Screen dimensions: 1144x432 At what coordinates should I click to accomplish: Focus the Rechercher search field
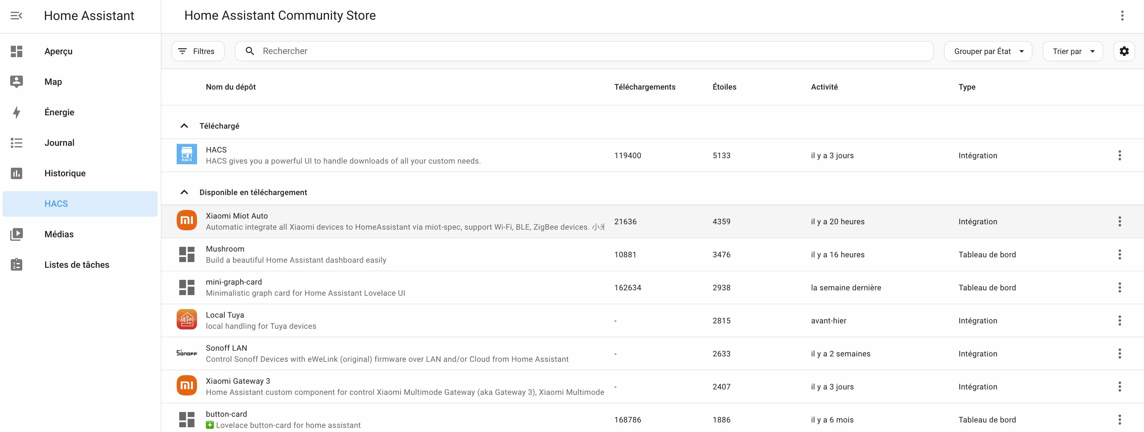click(583, 51)
